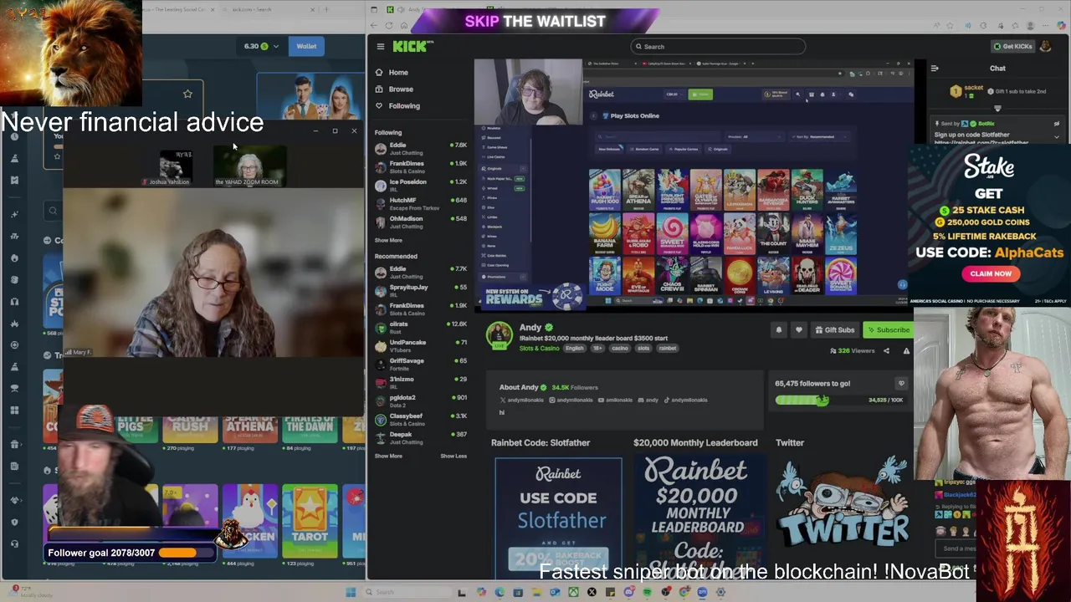Click the Wallet button in casino window
Image resolution: width=1071 pixels, height=602 pixels.
point(306,46)
